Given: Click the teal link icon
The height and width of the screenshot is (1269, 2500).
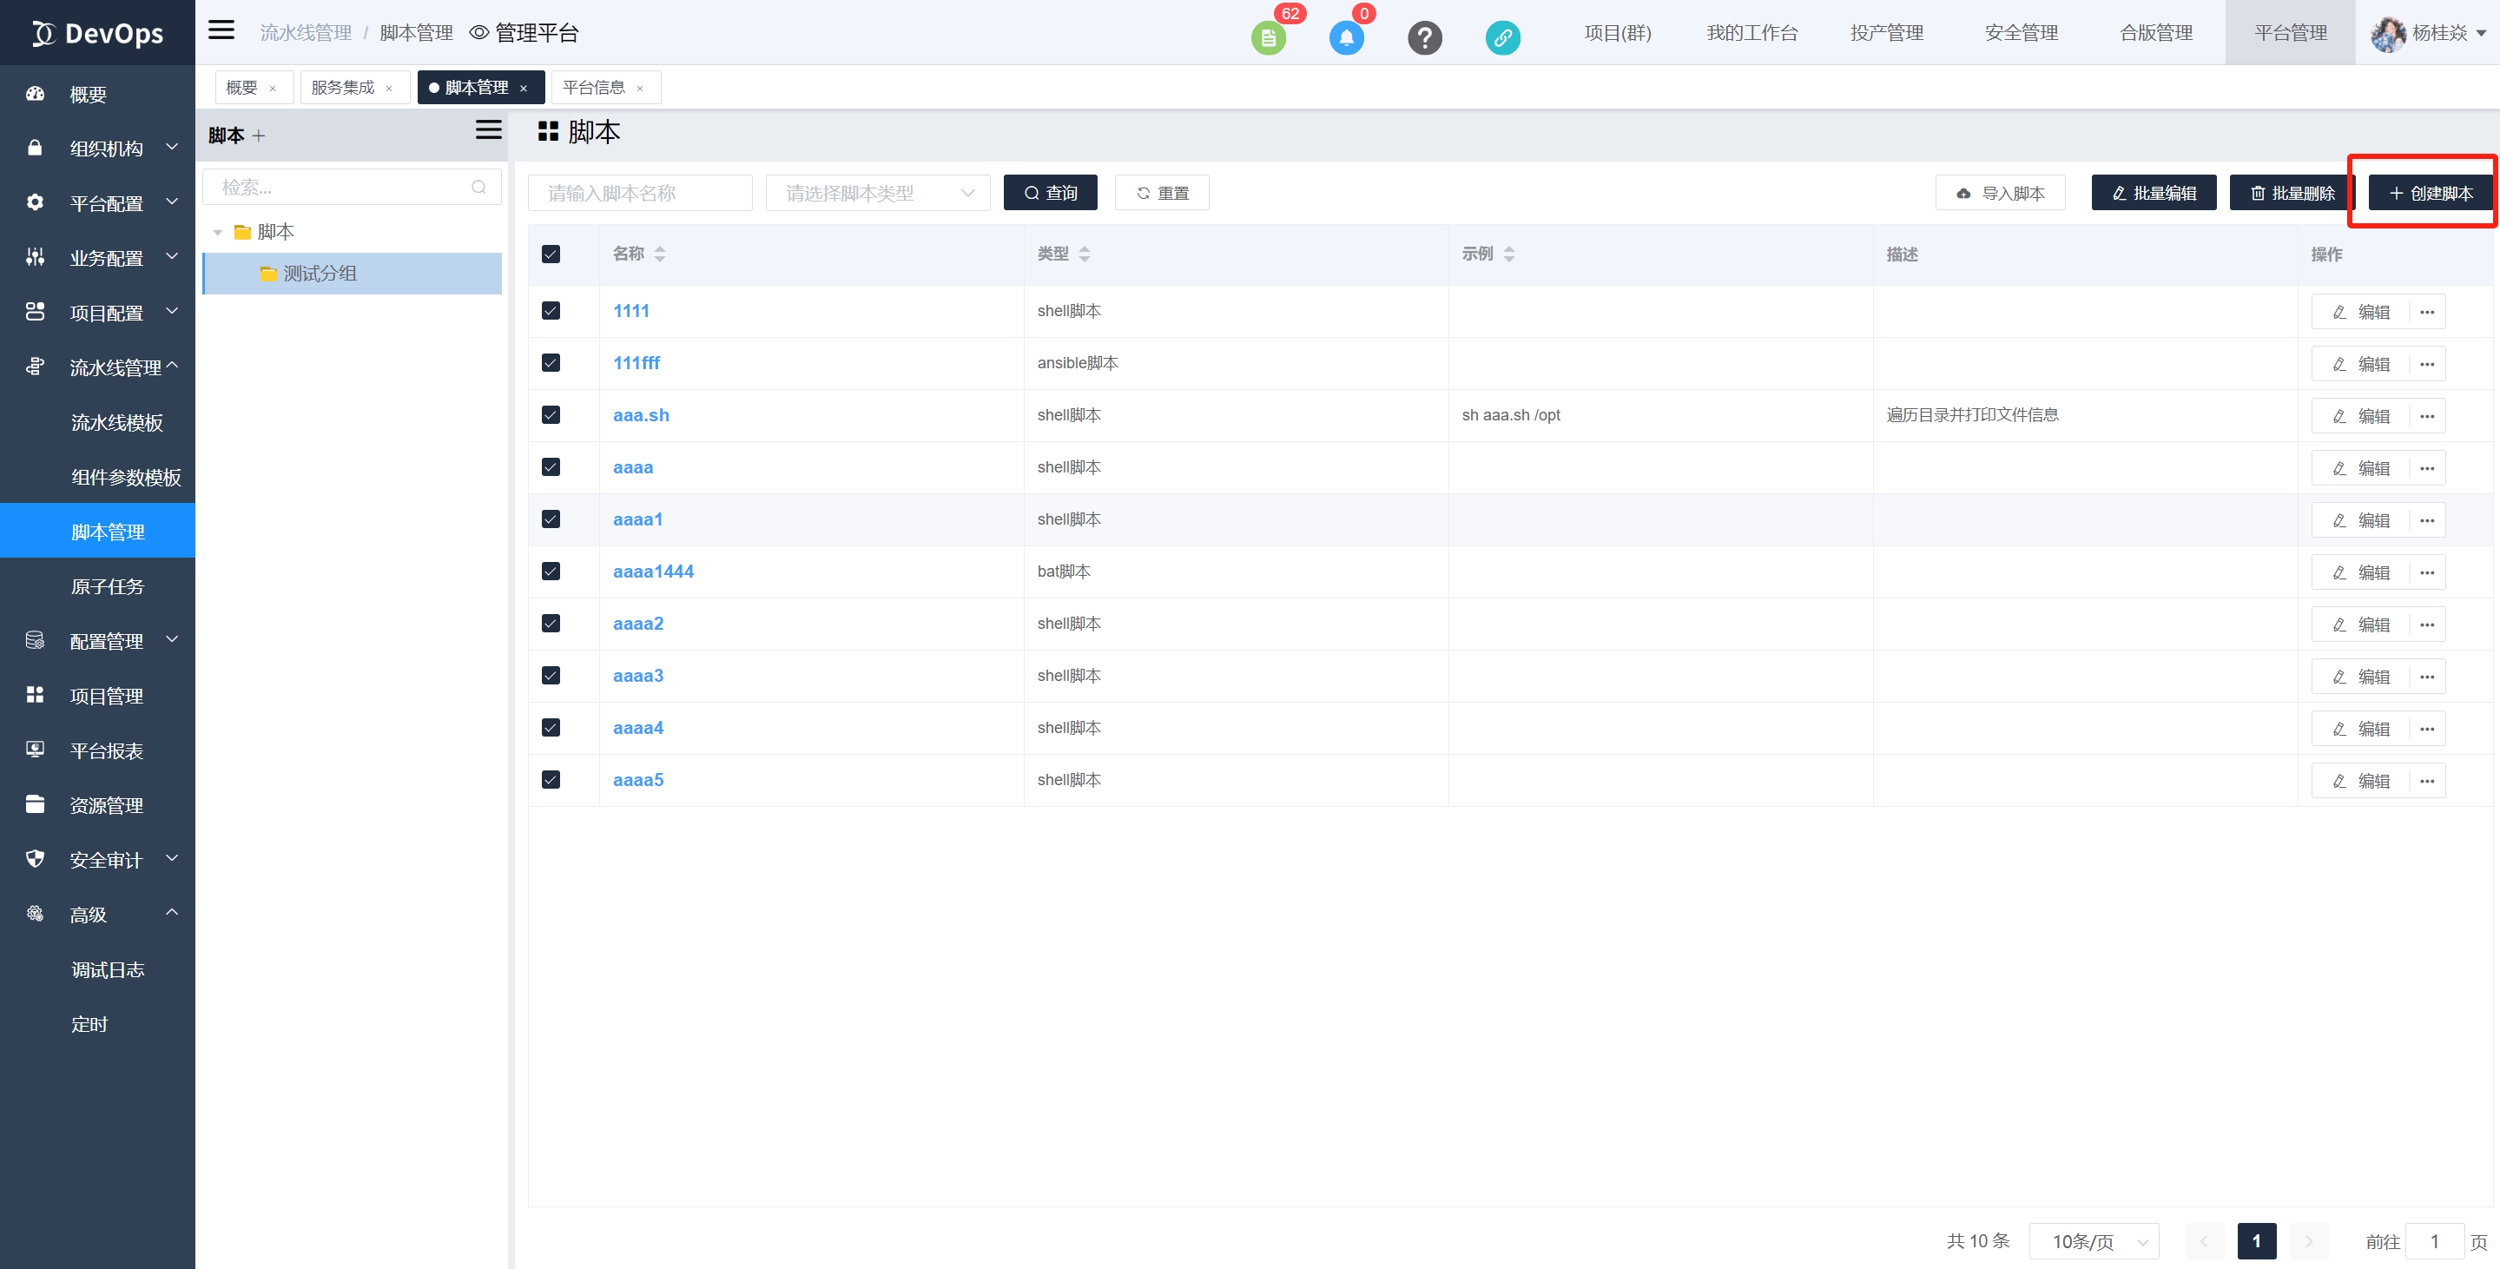Looking at the screenshot, I should click(x=1502, y=38).
